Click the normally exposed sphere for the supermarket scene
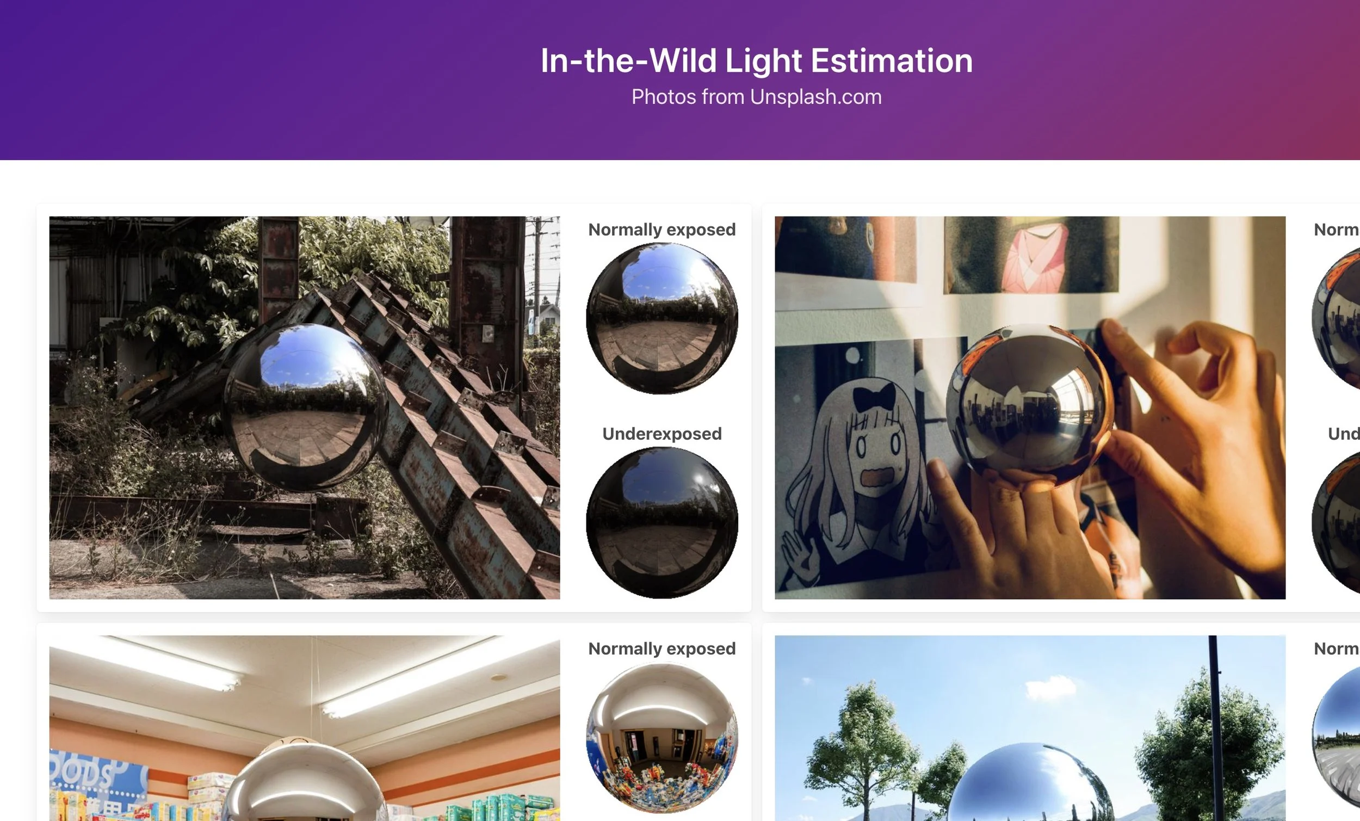The height and width of the screenshot is (821, 1360). [662, 738]
